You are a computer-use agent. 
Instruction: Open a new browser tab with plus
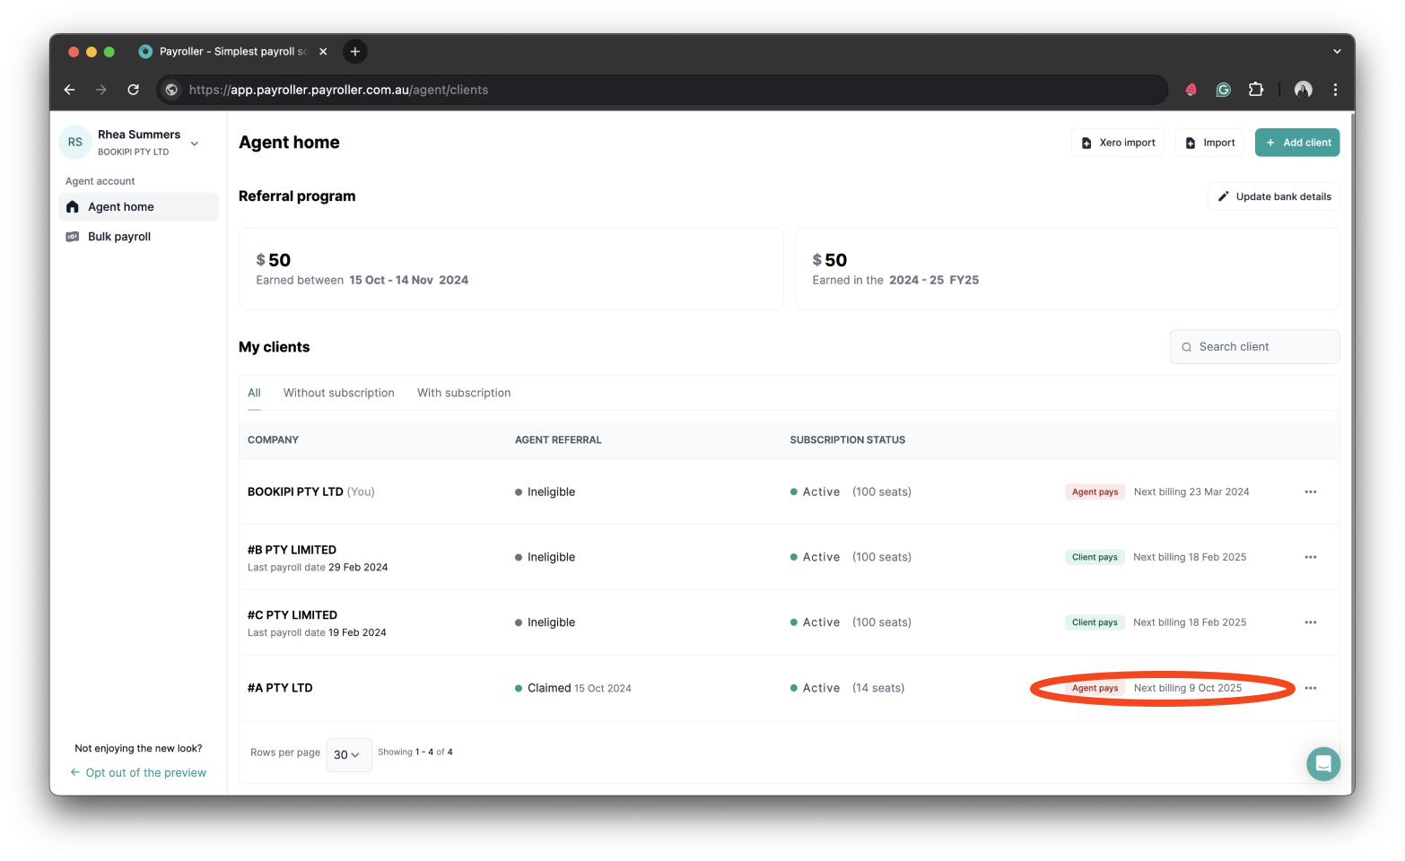tap(355, 51)
